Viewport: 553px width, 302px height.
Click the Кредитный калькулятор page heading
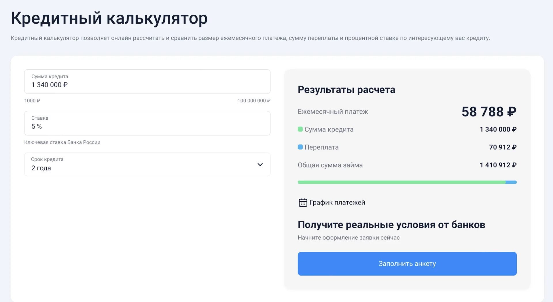109,18
